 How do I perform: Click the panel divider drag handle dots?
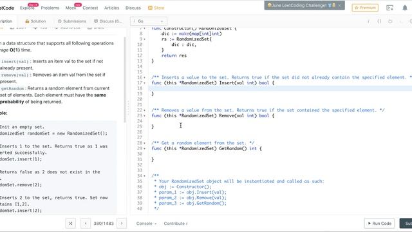point(128,108)
